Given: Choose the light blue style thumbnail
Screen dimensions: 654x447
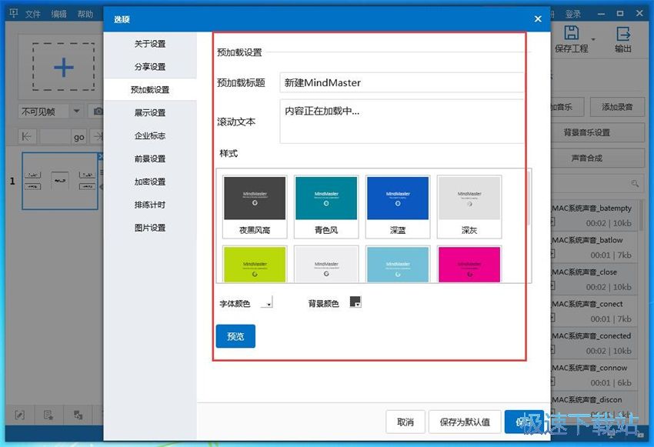Looking at the screenshot, I should coord(398,265).
